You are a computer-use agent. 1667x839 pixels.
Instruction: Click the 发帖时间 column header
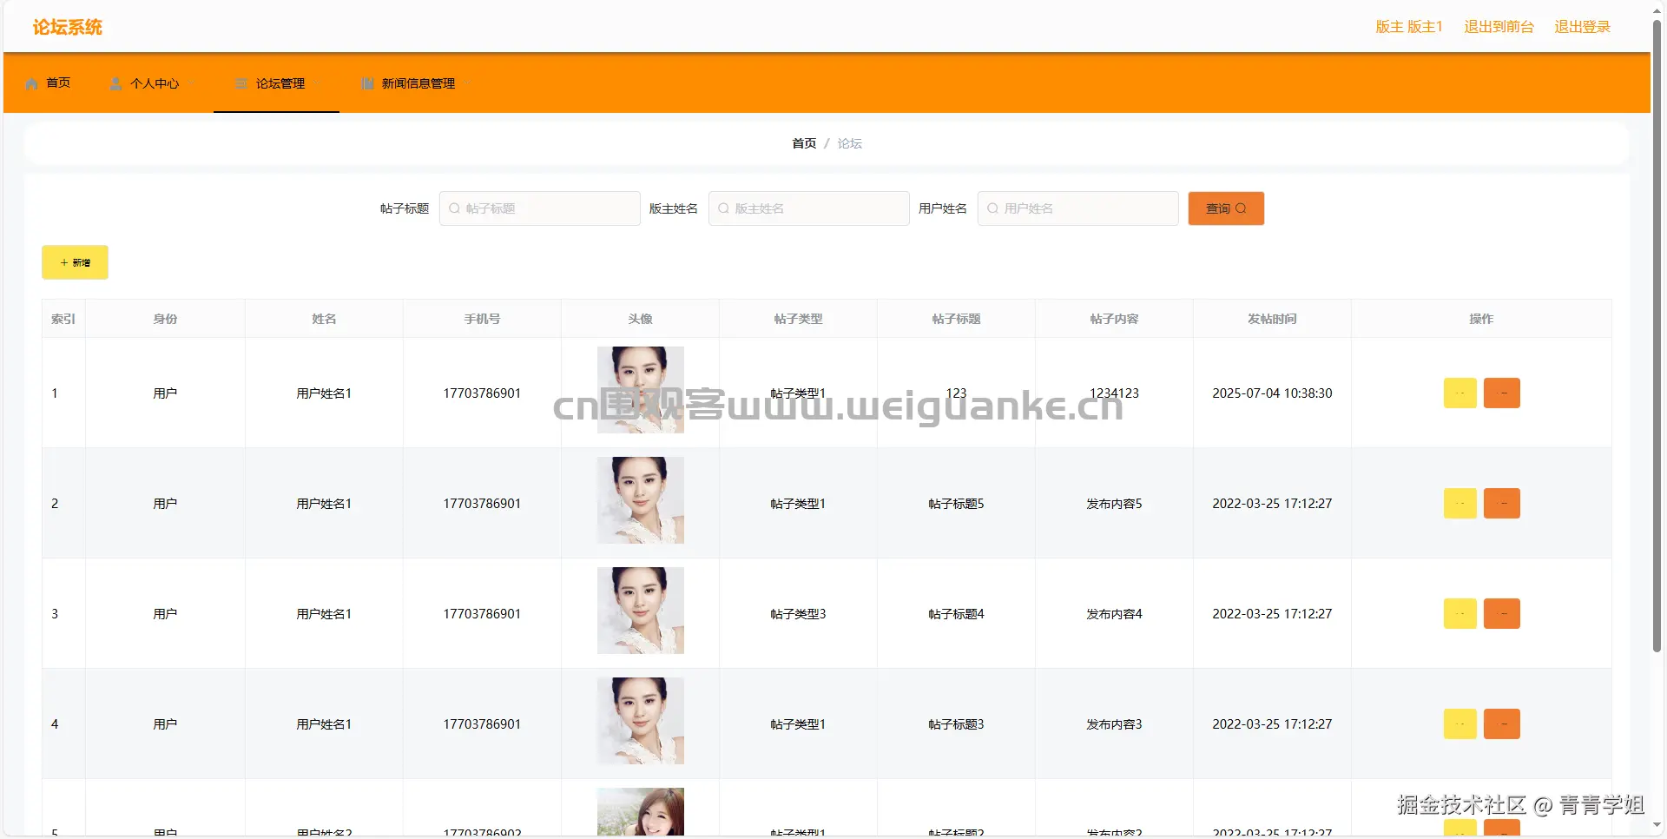1272,319
